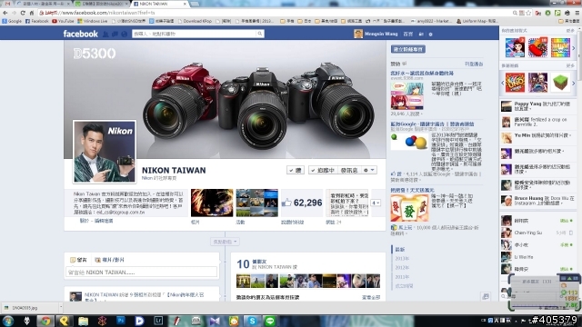Open Poppy Yang ticker story

[537, 106]
